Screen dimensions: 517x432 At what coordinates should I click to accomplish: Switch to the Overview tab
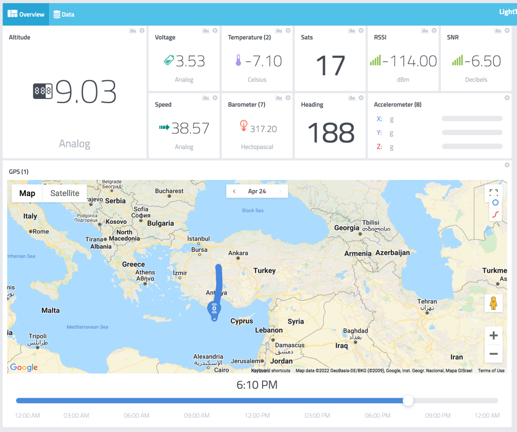coord(26,14)
